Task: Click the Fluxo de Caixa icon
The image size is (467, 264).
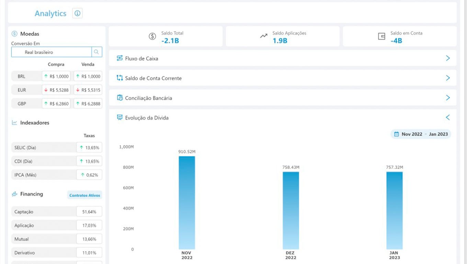Action: click(119, 58)
